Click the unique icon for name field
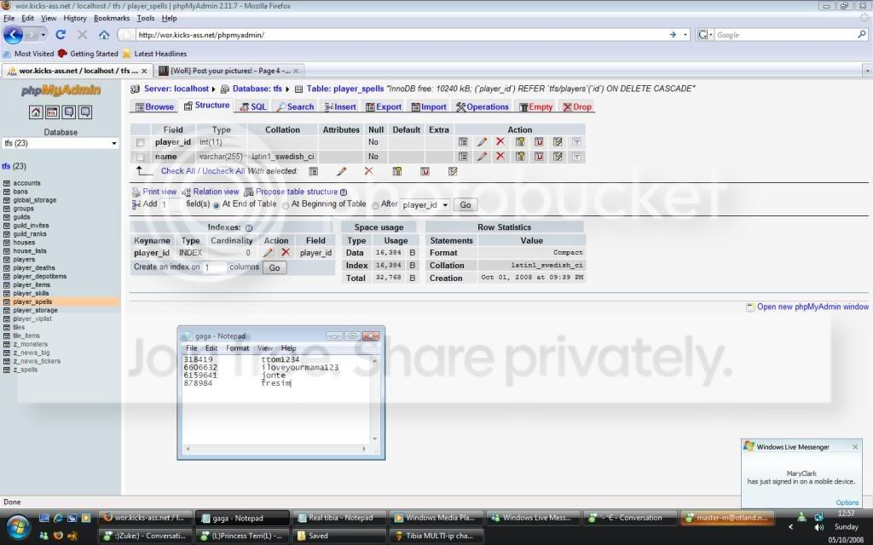 pos(539,157)
